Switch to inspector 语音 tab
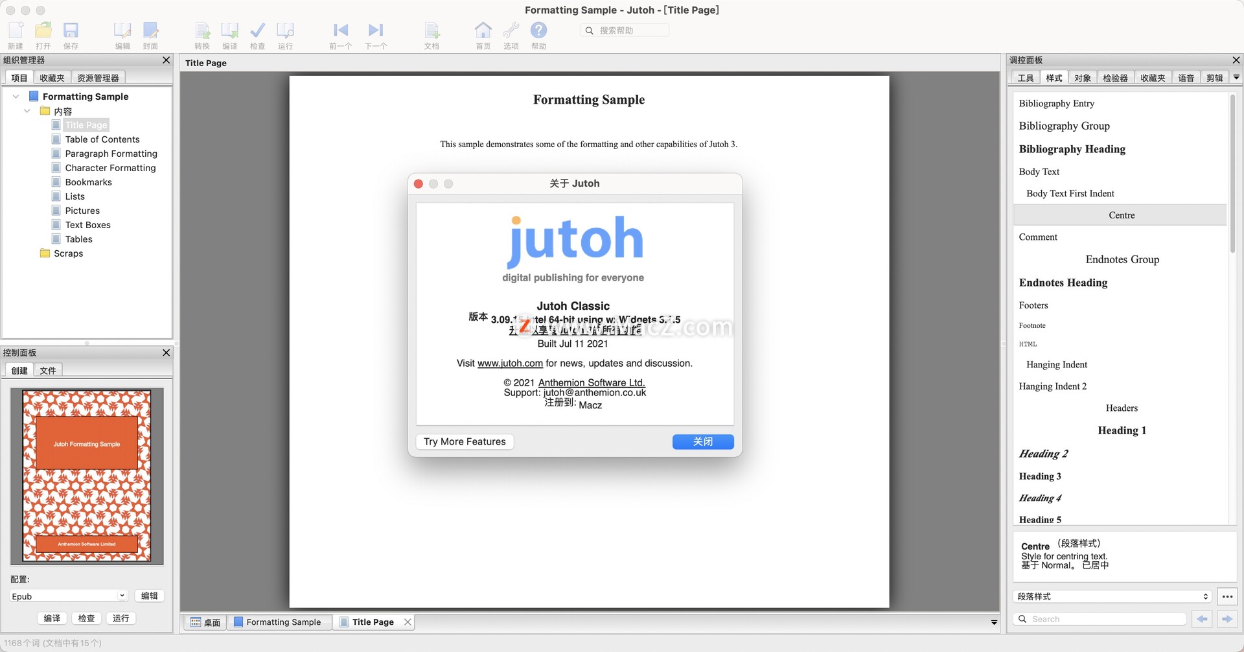The height and width of the screenshot is (652, 1244). [x=1186, y=78]
